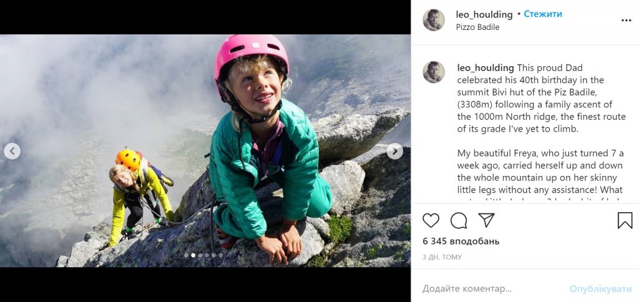The width and height of the screenshot is (639, 302).
Task: Select the last carousel indicator dot
Action: (x=220, y=255)
